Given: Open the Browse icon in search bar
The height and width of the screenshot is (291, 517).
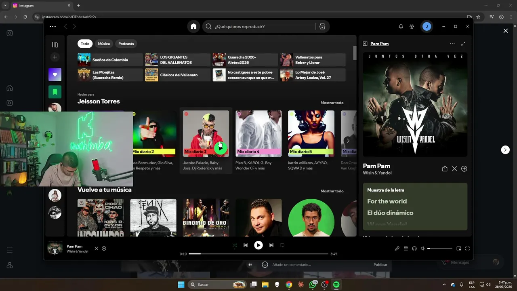Looking at the screenshot, I should click(x=322, y=26).
